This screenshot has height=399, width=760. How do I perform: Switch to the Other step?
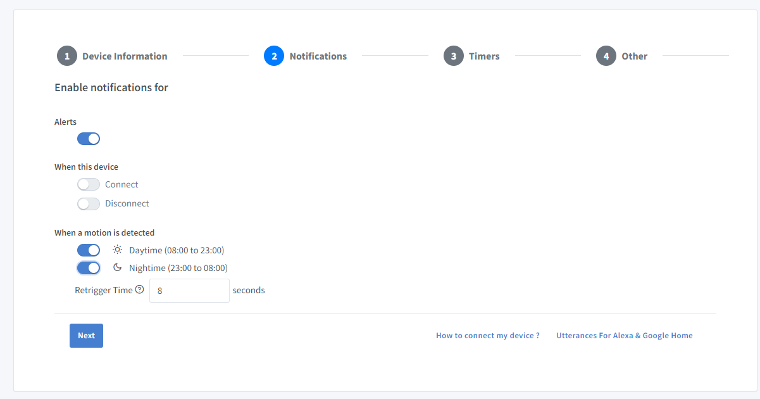tap(634, 56)
